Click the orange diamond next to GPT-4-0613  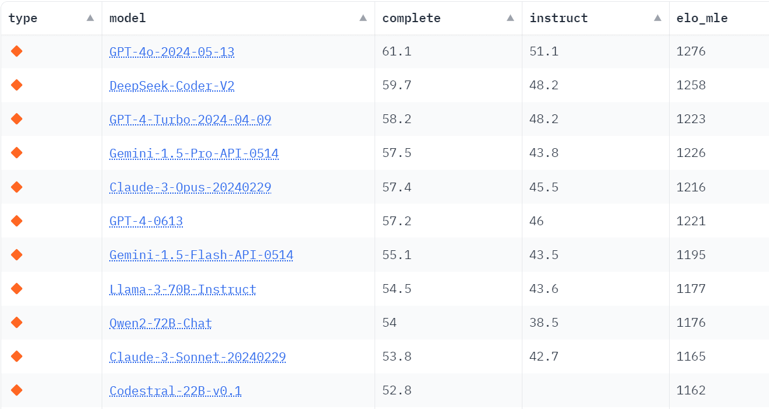16,221
